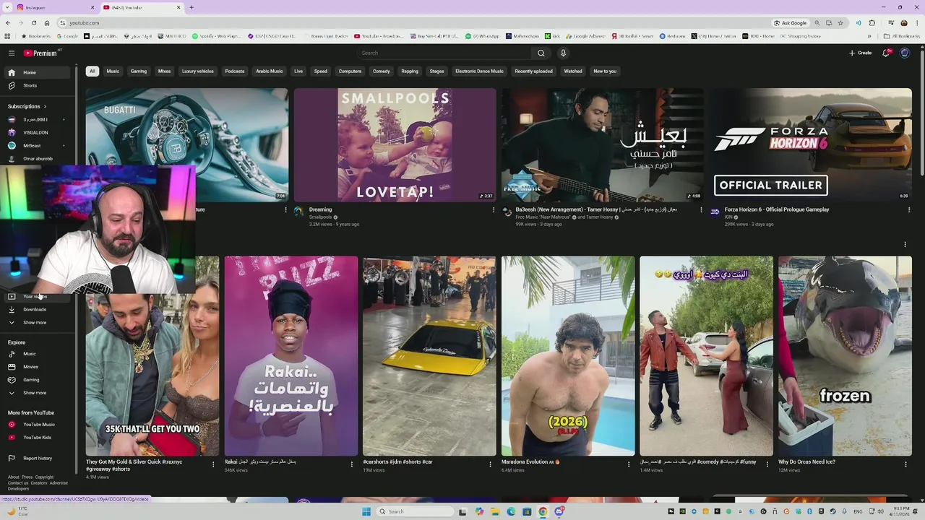
Task: Open the Copyright footer link
Action: [x=44, y=477]
